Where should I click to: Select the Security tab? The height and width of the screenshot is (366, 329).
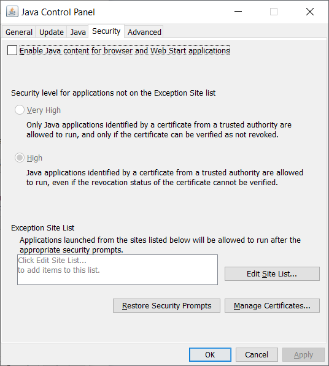pyautogui.click(x=106, y=31)
